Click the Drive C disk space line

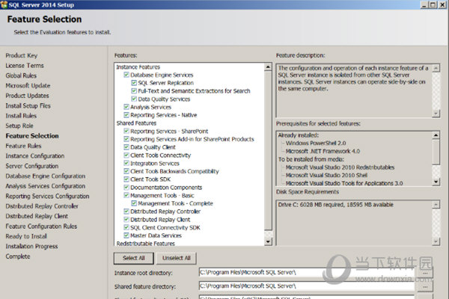335,205
